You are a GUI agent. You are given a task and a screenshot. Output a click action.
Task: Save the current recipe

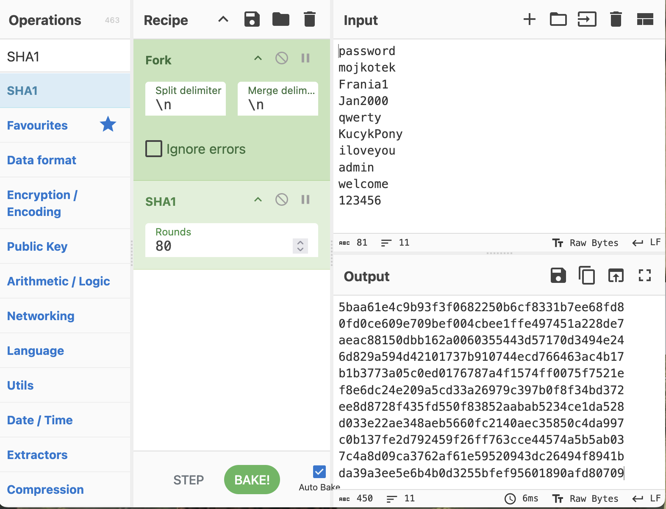pos(252,19)
